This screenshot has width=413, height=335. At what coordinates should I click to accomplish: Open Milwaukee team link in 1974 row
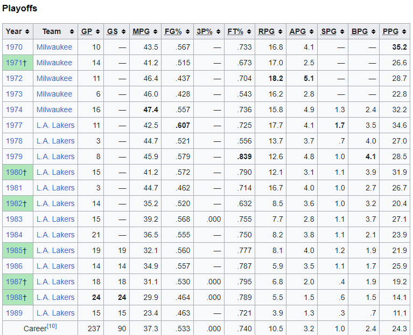pyautogui.click(x=54, y=110)
